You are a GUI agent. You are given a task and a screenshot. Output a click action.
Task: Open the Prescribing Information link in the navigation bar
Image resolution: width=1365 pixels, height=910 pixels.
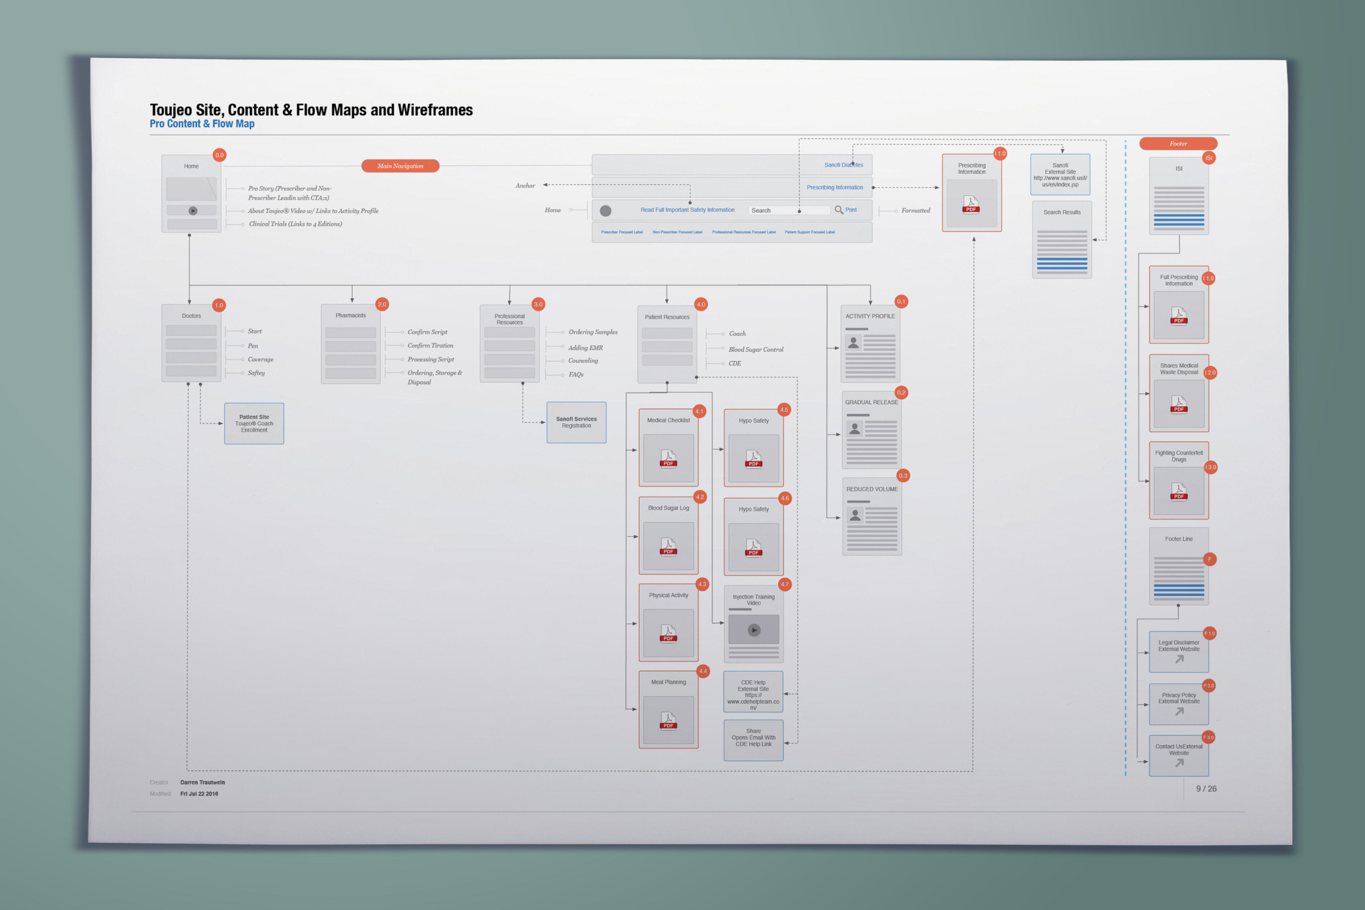point(835,187)
